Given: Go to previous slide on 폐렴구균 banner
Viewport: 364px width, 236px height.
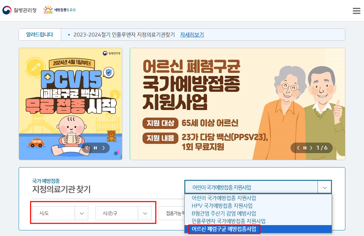Looking at the screenshot, I should [x=298, y=147].
